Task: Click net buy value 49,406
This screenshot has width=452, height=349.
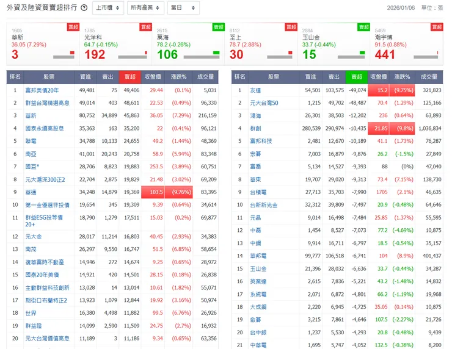Action: [x=131, y=90]
